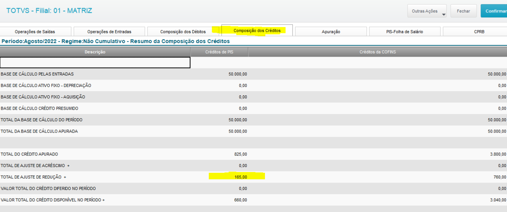Screen dimensions: 507x212
Task: Select row VALOR TOTAL DO CRÉDITO DISPONÍVEL NO PERÍODO
Action: tap(253, 200)
